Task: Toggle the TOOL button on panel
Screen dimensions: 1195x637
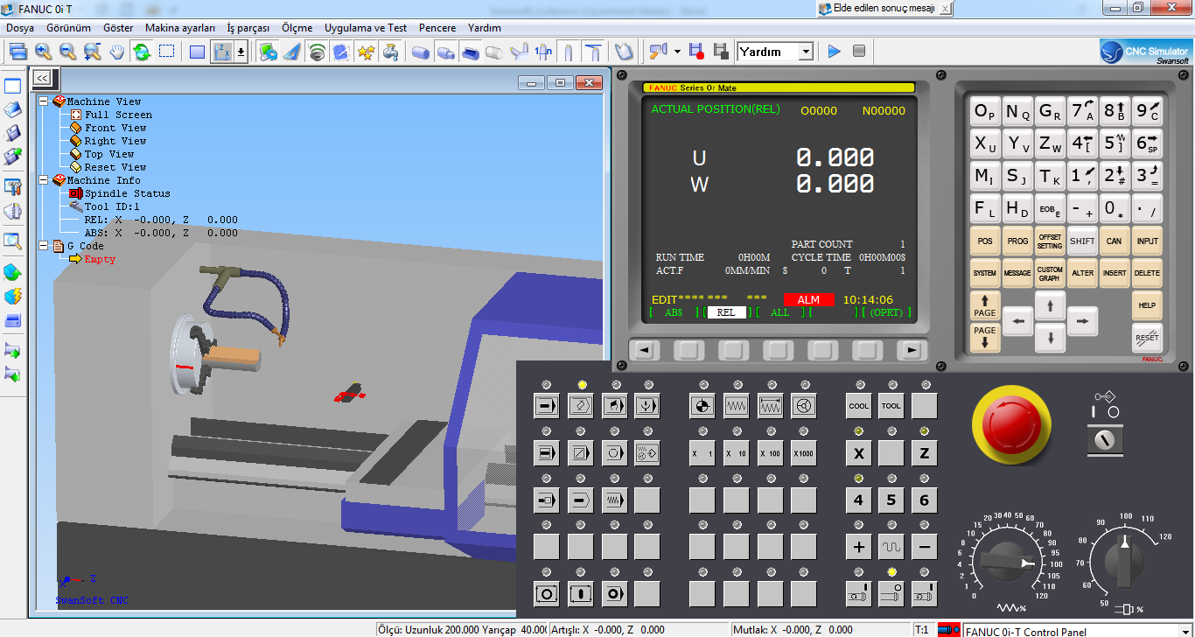Action: coord(891,406)
